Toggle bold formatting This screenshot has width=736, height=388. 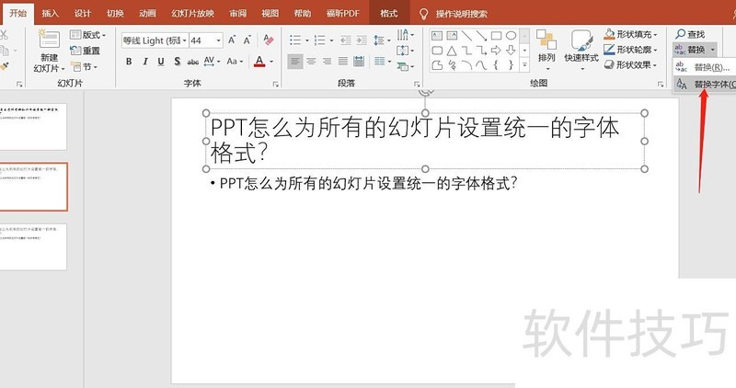pyautogui.click(x=129, y=62)
